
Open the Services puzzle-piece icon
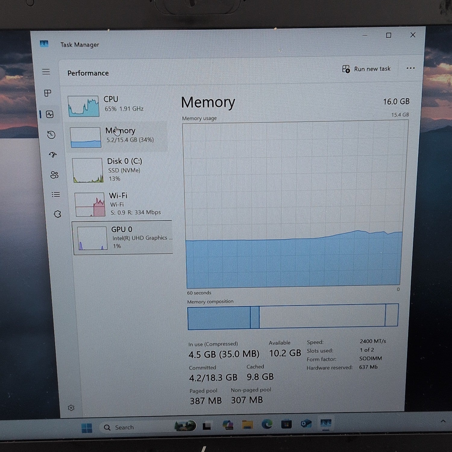57,214
